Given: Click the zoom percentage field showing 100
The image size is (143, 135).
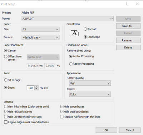Looking at the screenshot, I should (31, 88).
